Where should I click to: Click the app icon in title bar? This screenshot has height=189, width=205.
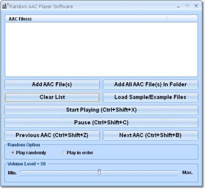(x=5, y=6)
